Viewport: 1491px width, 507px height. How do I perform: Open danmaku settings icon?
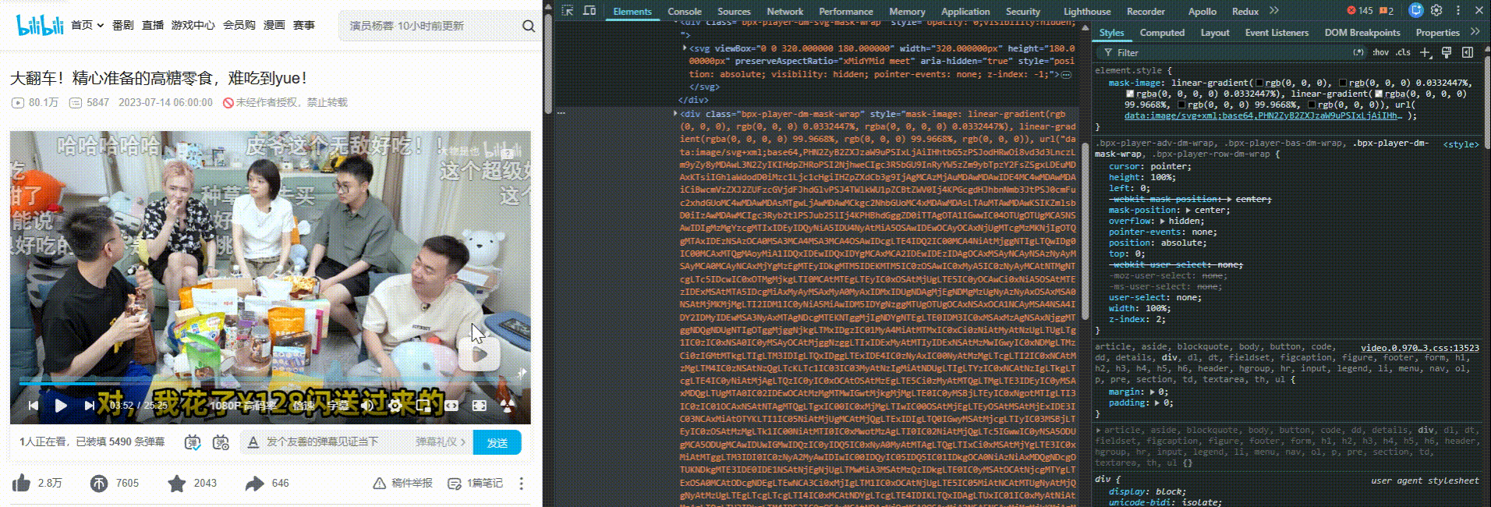coord(221,442)
